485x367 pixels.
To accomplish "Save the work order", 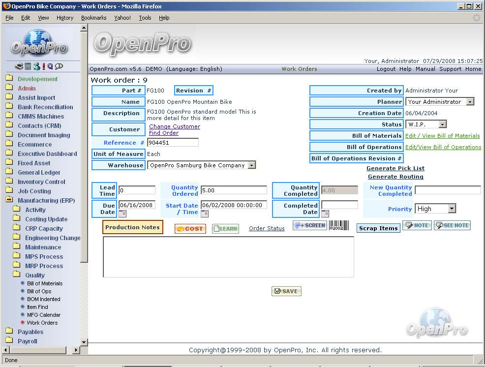I will click(286, 291).
